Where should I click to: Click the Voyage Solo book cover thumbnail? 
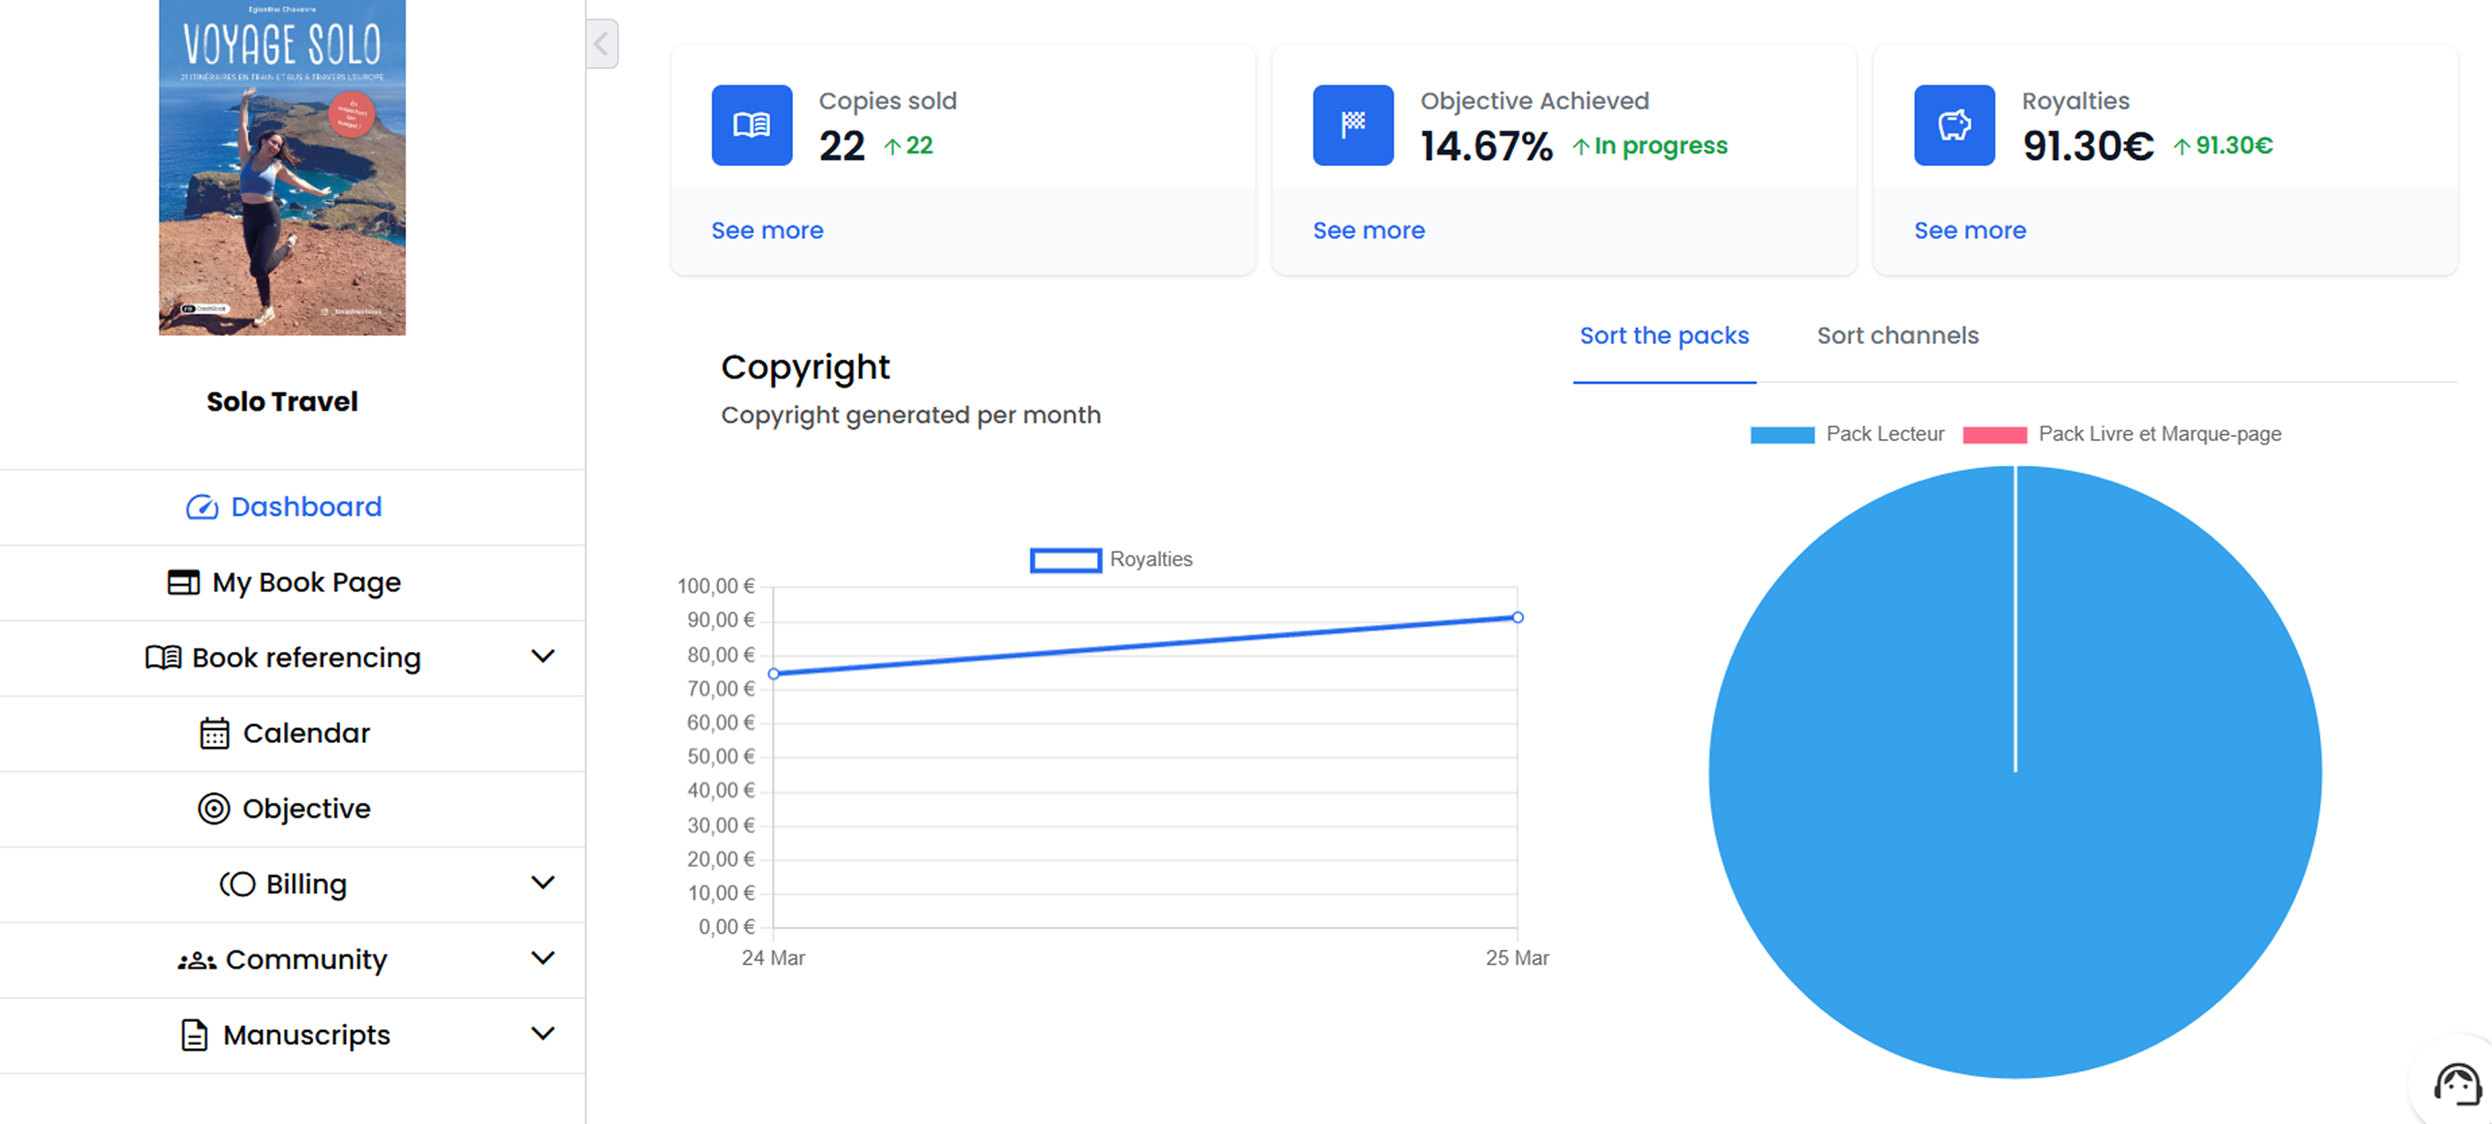point(282,167)
